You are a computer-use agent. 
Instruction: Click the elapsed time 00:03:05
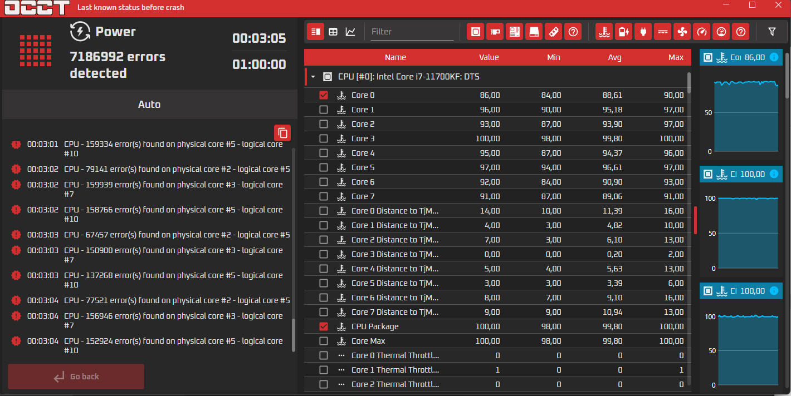(x=259, y=38)
